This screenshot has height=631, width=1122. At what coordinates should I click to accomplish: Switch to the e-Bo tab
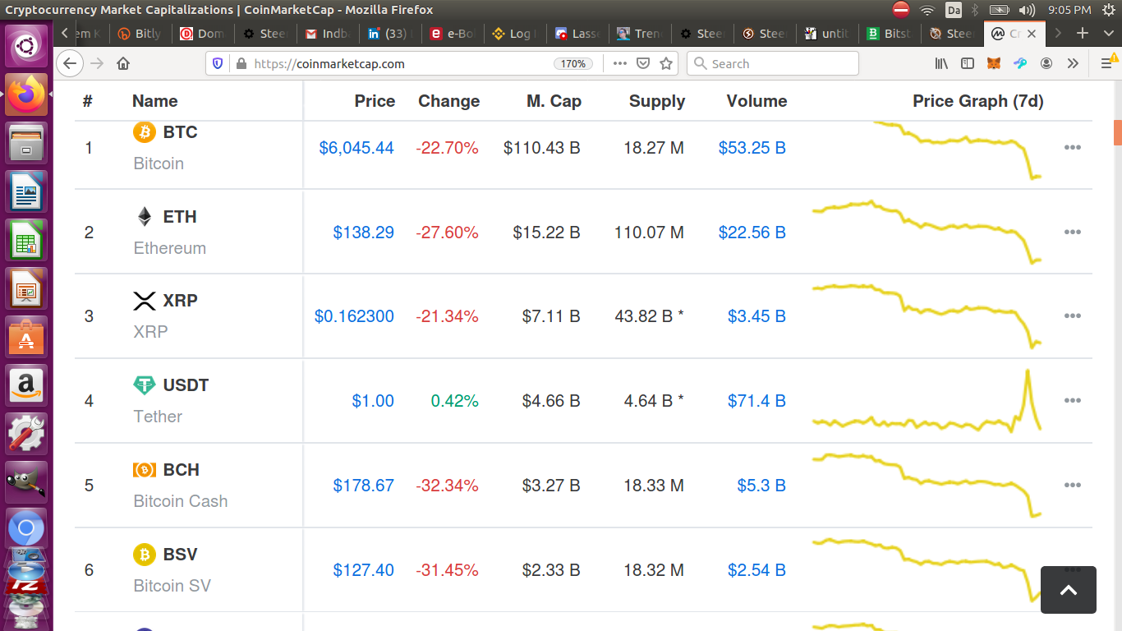pyautogui.click(x=454, y=34)
